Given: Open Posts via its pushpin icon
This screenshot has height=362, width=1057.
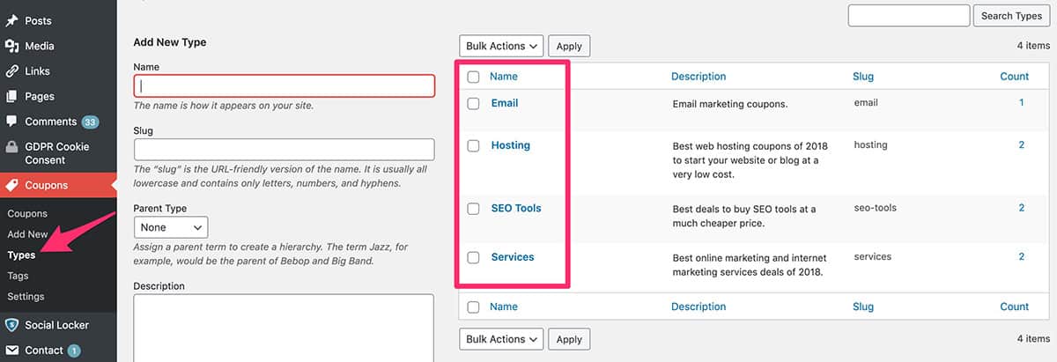Looking at the screenshot, I should point(12,20).
